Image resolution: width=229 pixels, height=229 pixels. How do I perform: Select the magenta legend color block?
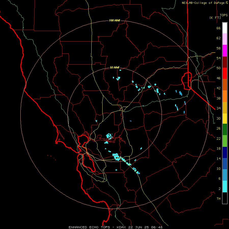click(x=225, y=51)
